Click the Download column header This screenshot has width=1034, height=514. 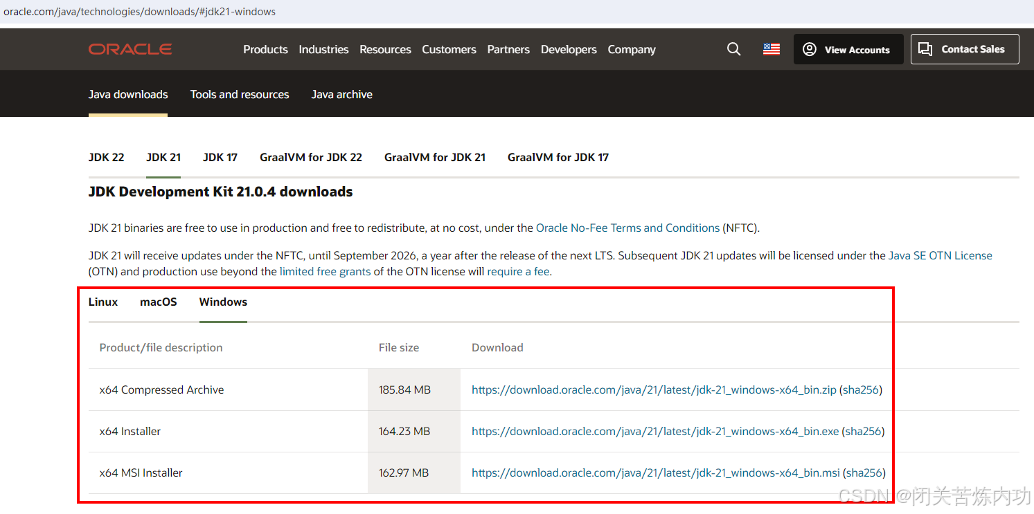497,347
